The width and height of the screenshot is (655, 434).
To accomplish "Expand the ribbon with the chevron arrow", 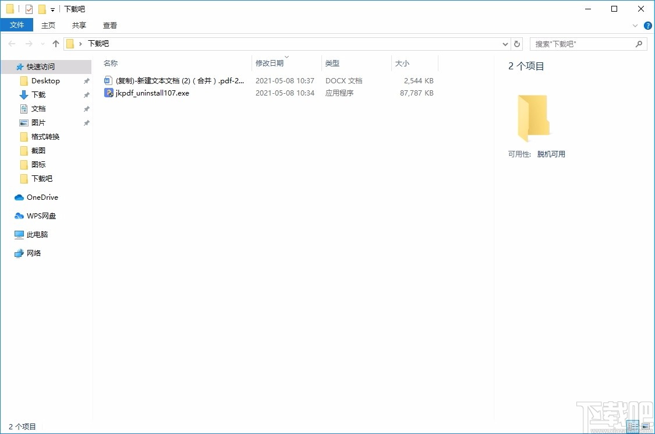I will coord(635,25).
